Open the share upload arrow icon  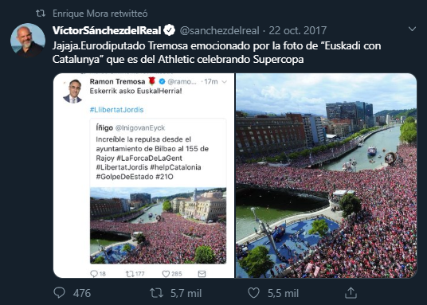[351, 293]
